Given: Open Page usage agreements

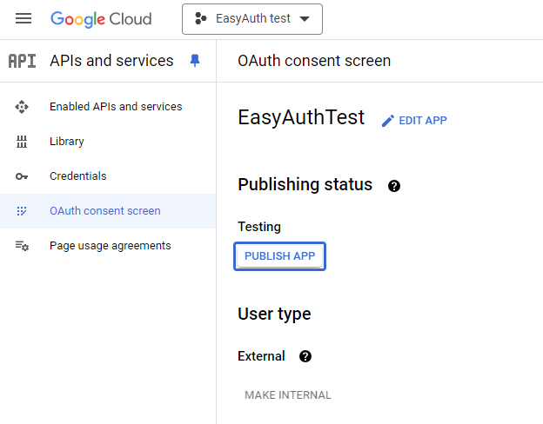Looking at the screenshot, I should 111,246.
